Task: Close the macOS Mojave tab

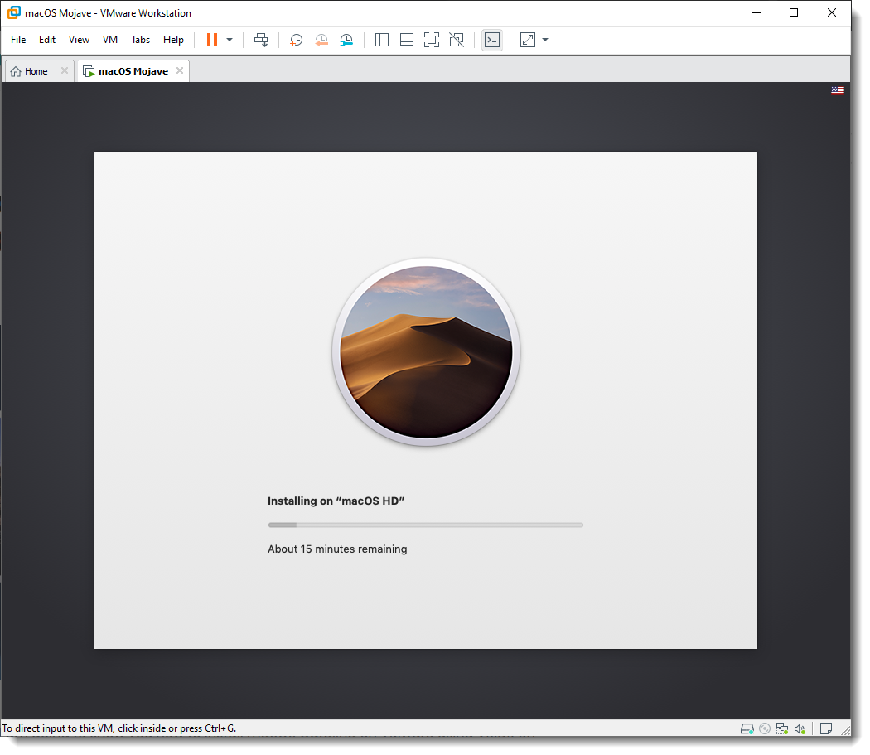Action: [180, 71]
